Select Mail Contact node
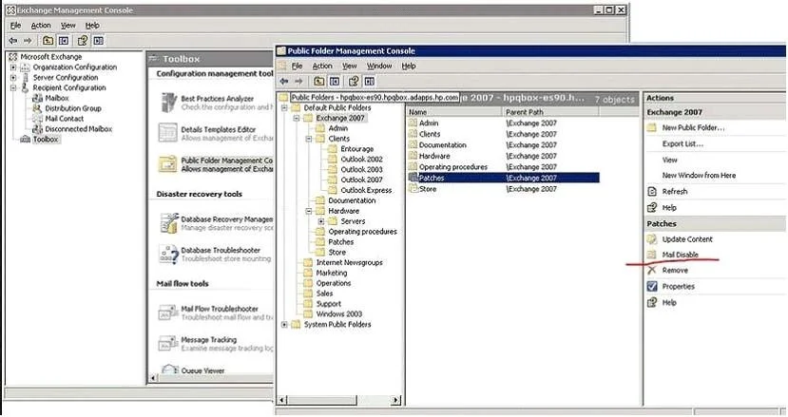The height and width of the screenshot is (417, 788). click(65, 119)
